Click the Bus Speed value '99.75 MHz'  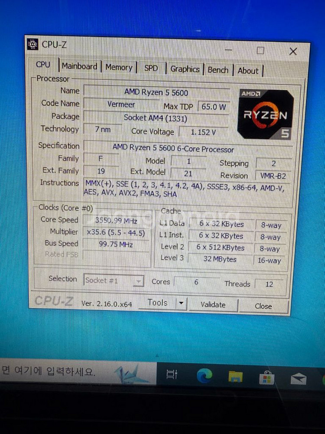pos(116,245)
